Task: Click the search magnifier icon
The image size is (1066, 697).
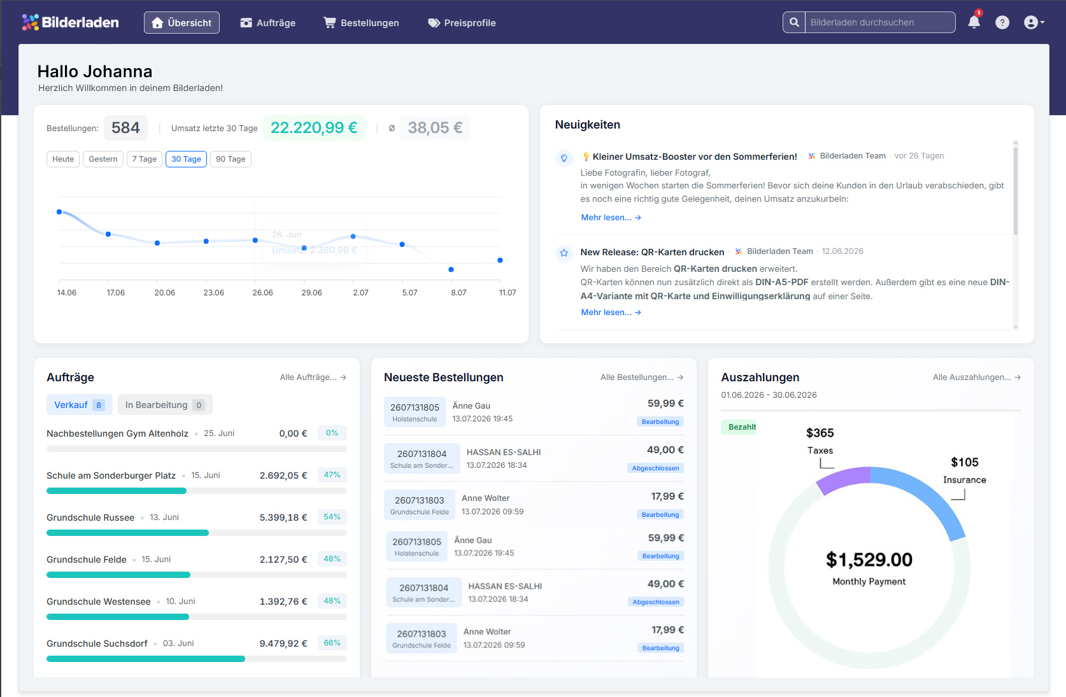Action: (794, 22)
